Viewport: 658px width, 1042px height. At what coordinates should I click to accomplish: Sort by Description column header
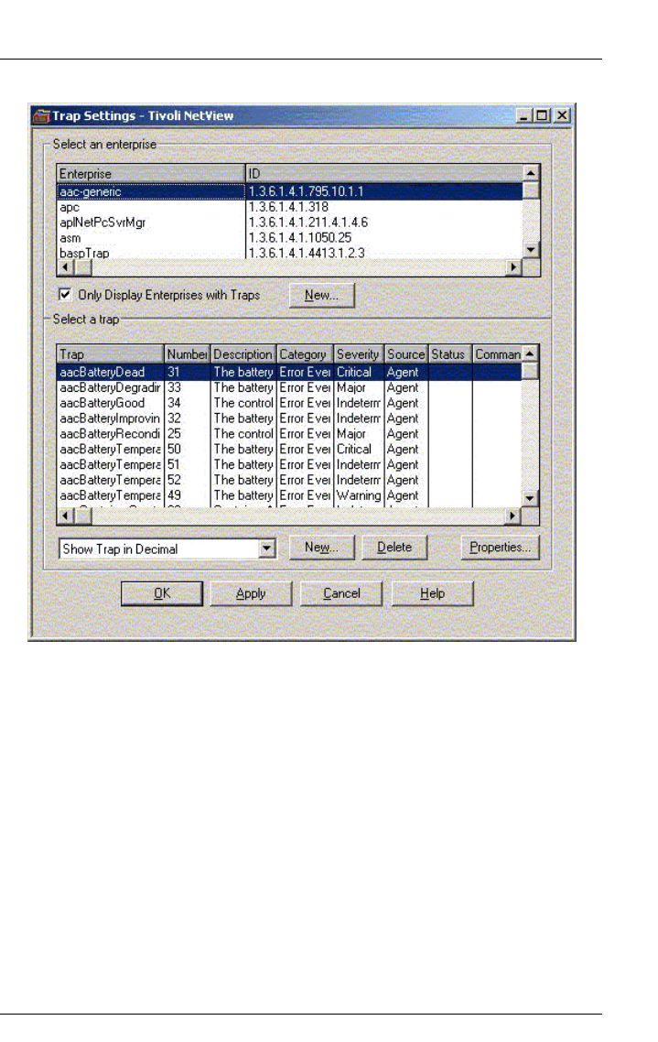(x=243, y=354)
